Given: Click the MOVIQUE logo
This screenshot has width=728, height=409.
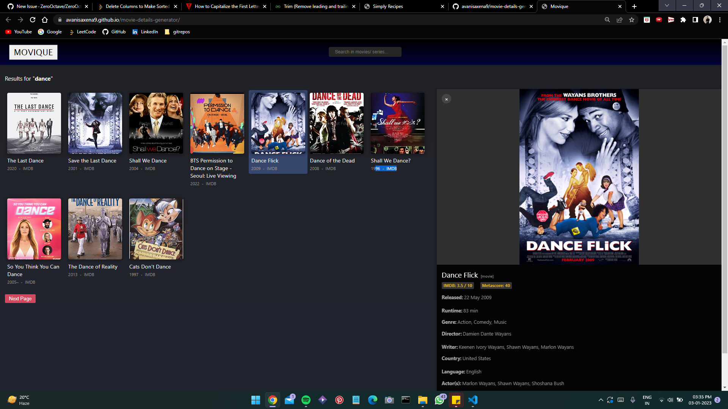Looking at the screenshot, I should pyautogui.click(x=33, y=52).
